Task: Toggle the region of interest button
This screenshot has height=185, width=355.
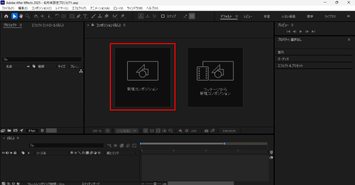Action: click(x=164, y=131)
